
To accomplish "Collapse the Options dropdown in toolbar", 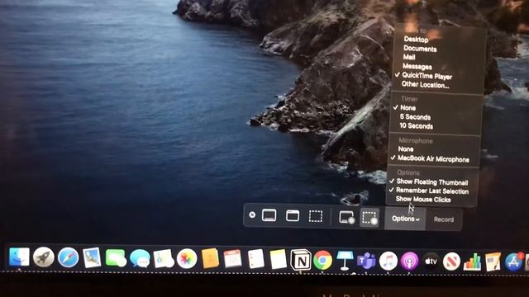I will pyautogui.click(x=405, y=219).
